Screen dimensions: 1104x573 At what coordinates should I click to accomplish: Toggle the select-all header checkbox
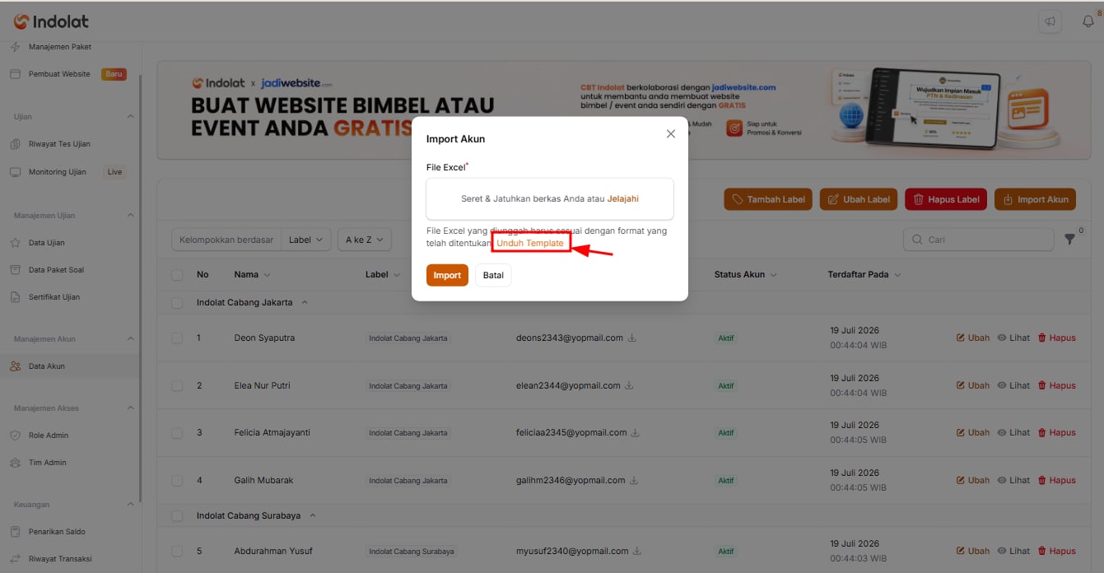177,274
